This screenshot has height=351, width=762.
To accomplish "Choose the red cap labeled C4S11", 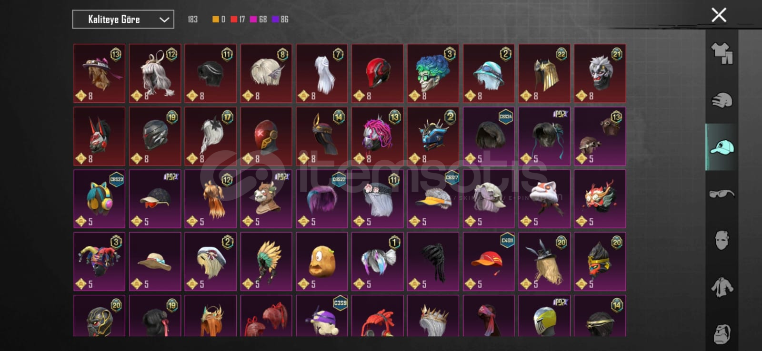I will coord(489,262).
